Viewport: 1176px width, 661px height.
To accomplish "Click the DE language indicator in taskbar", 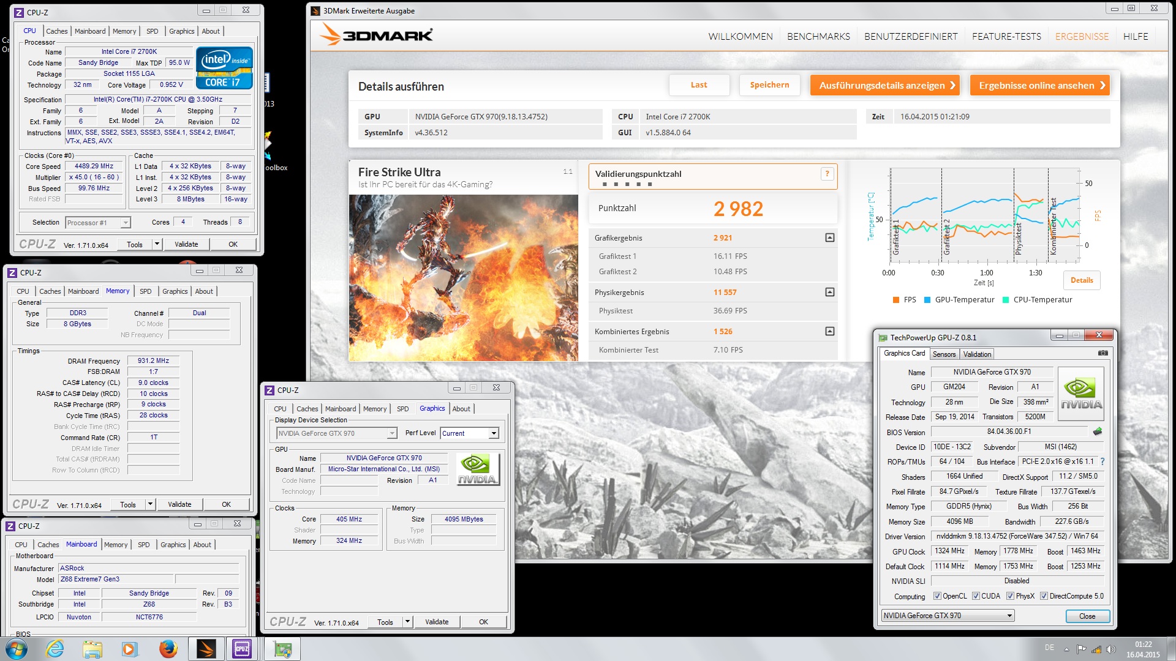I will click(1049, 648).
